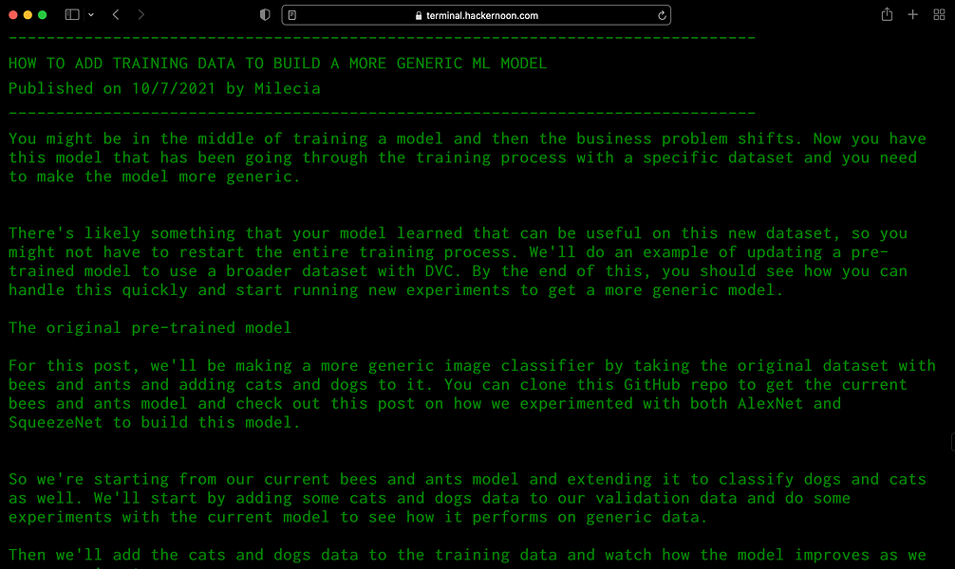This screenshot has height=569, width=955.
Task: Click the line starting 'So we're starting from'
Action: (x=467, y=480)
